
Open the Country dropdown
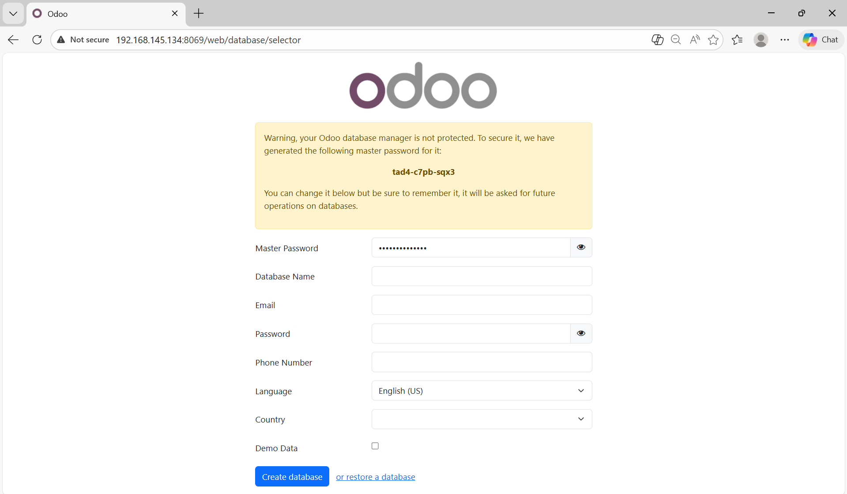click(482, 419)
